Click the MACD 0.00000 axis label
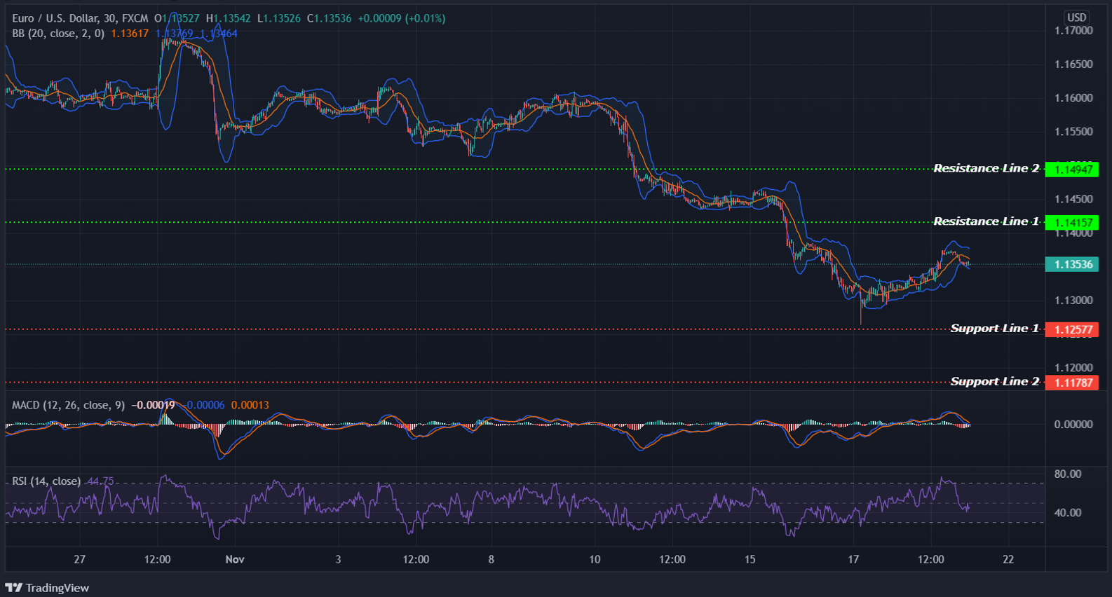This screenshot has height=597, width=1112. [1073, 425]
